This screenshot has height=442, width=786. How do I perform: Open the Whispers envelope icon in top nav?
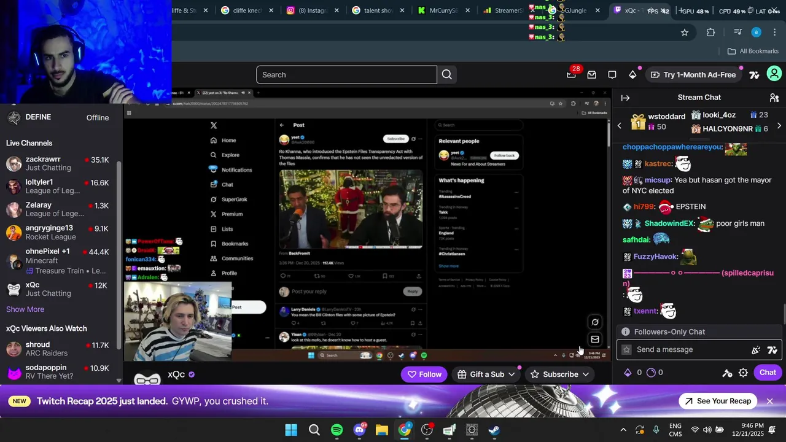point(591,75)
